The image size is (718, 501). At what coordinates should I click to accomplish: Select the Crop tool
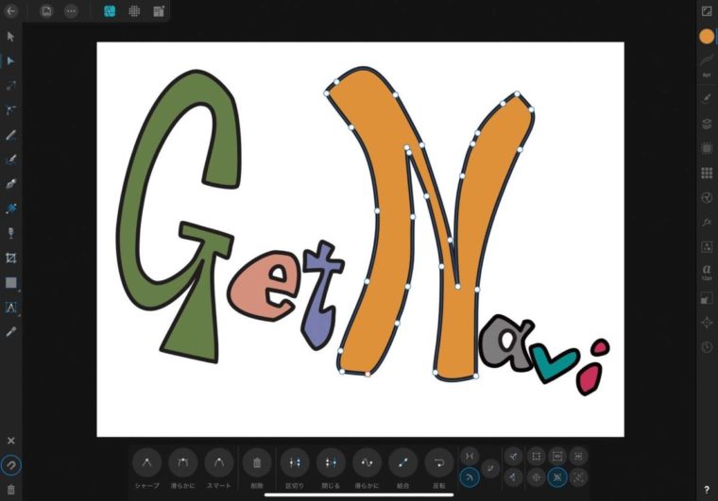coord(11,258)
